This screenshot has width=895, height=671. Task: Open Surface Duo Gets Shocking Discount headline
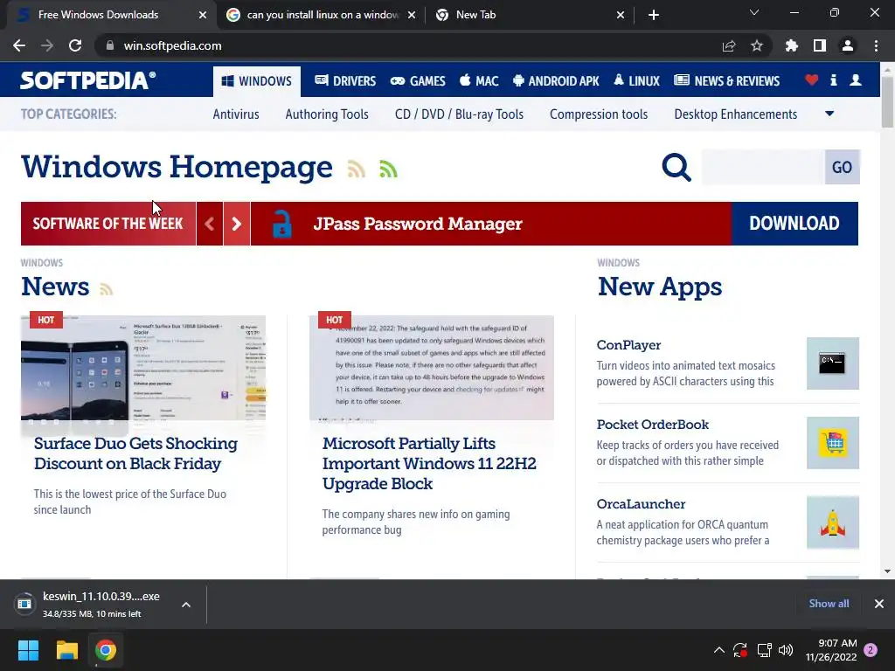point(135,453)
